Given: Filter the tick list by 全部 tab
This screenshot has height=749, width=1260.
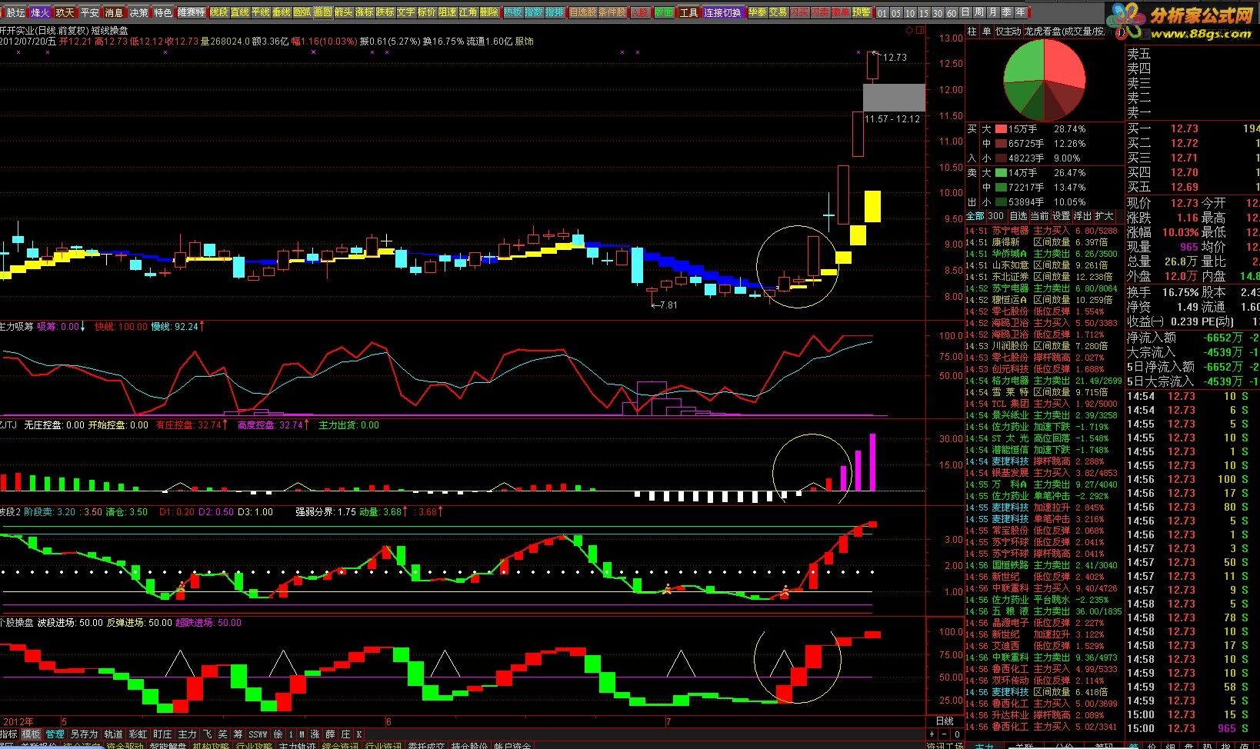Looking at the screenshot, I should pyautogui.click(x=975, y=216).
